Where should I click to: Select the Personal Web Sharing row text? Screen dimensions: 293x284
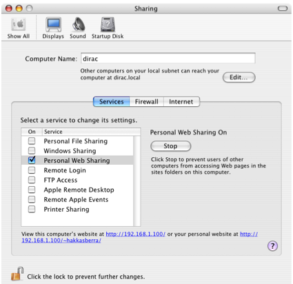77,161
